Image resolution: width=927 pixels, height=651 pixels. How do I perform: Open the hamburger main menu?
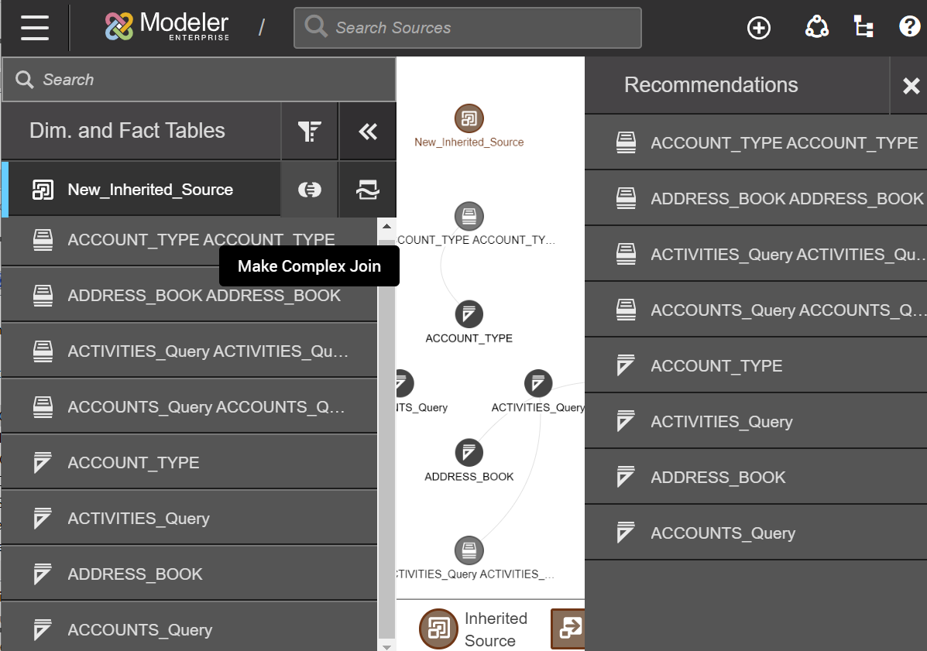[x=35, y=28]
